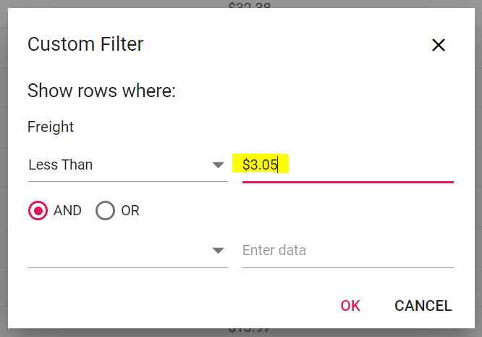The width and height of the screenshot is (482, 337).
Task: Click the pink underline beneath the value field
Action: pos(347,182)
